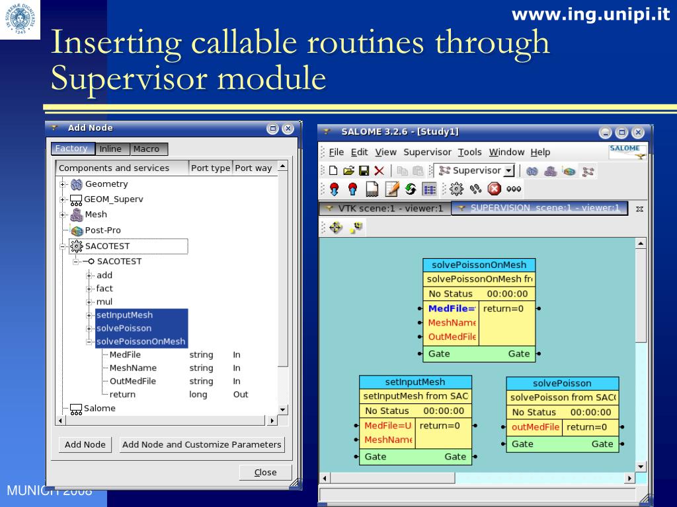This screenshot has height=507, width=677.
Task: Open the Window menu
Action: pyautogui.click(x=507, y=152)
